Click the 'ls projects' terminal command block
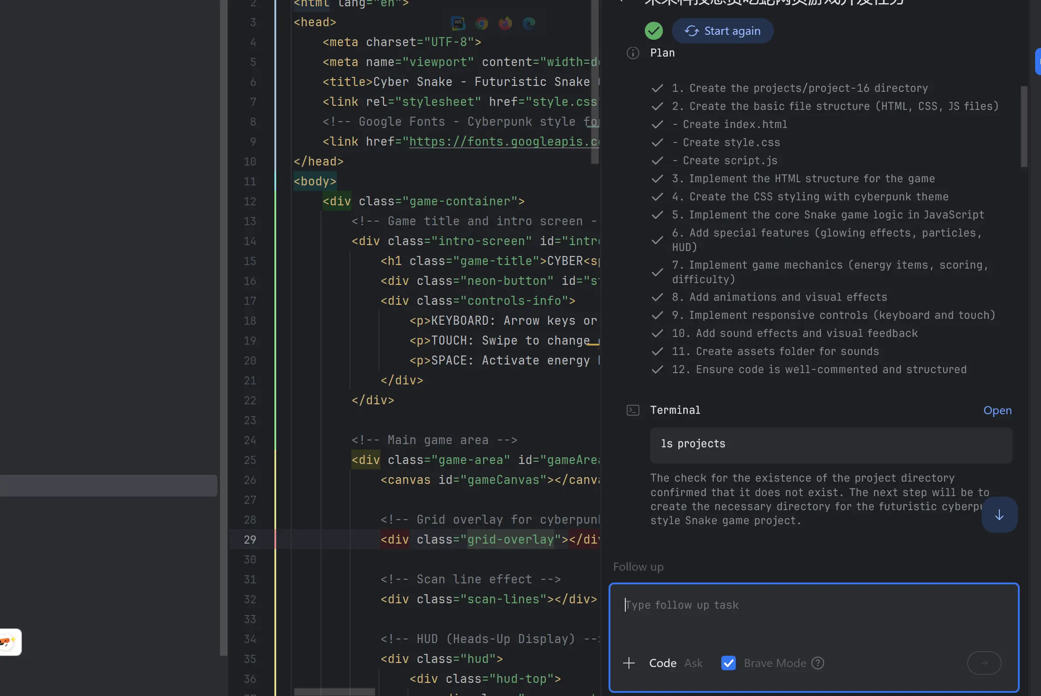This screenshot has width=1041, height=696. 831,445
